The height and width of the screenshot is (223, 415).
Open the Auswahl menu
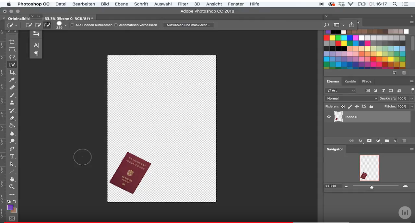163,4
